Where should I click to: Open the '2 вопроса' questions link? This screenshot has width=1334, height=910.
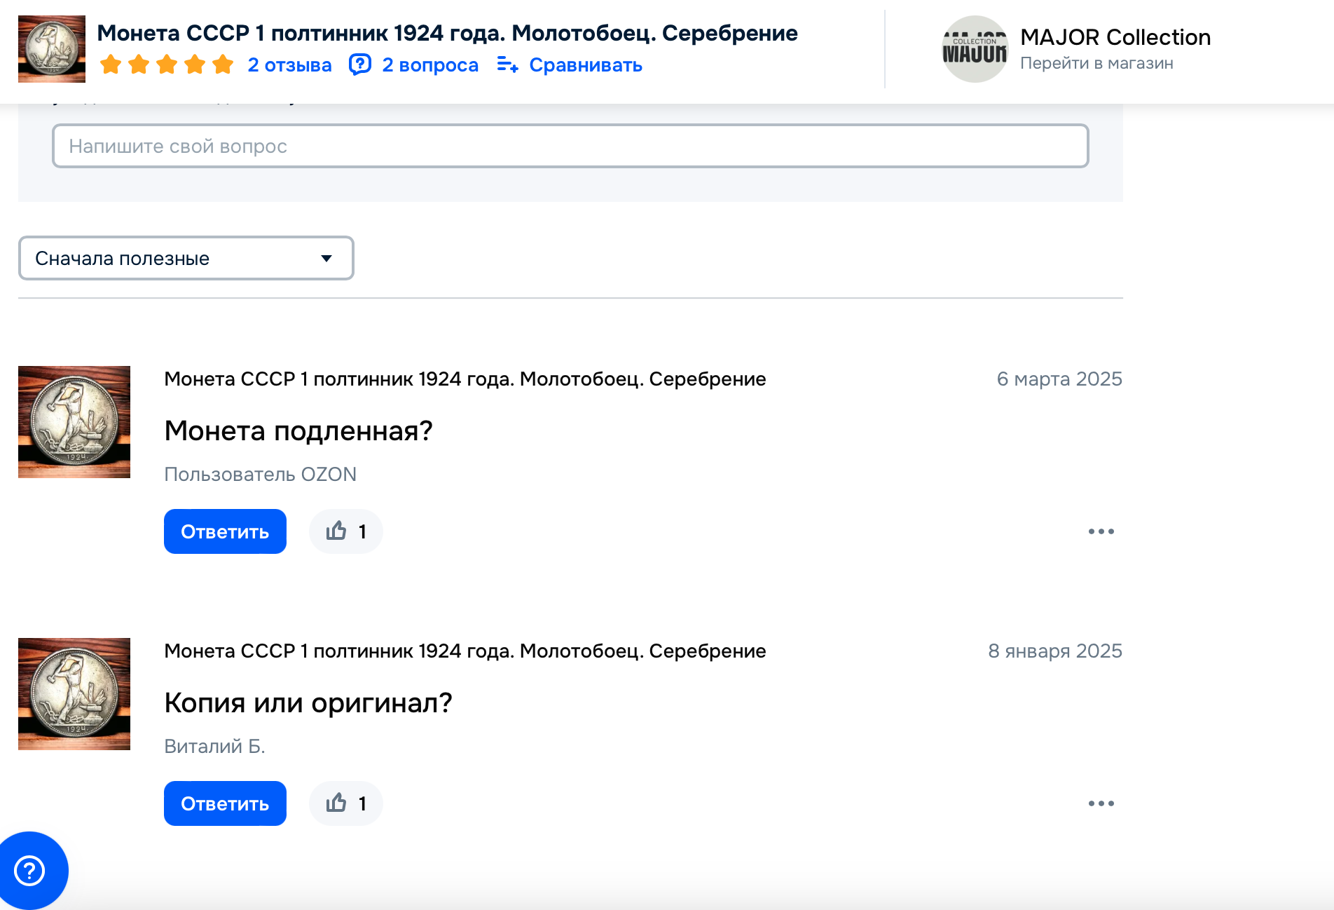tap(430, 64)
